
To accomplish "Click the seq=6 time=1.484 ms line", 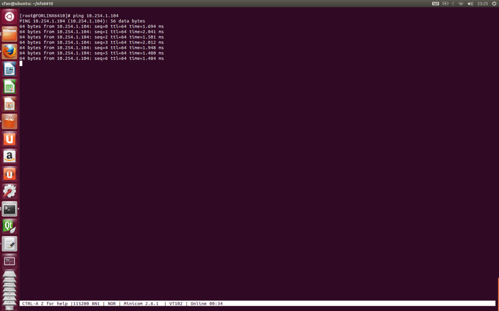I will tap(92, 58).
